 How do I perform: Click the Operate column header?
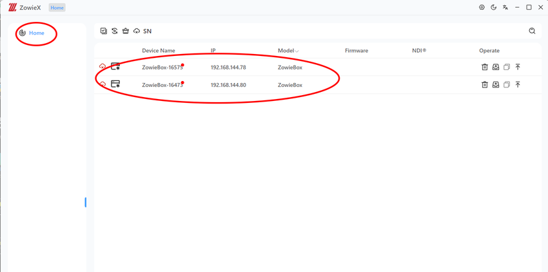489,51
